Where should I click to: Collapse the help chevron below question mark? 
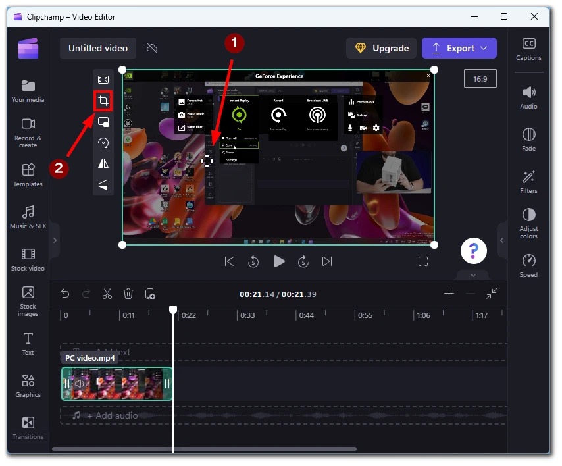(x=473, y=275)
